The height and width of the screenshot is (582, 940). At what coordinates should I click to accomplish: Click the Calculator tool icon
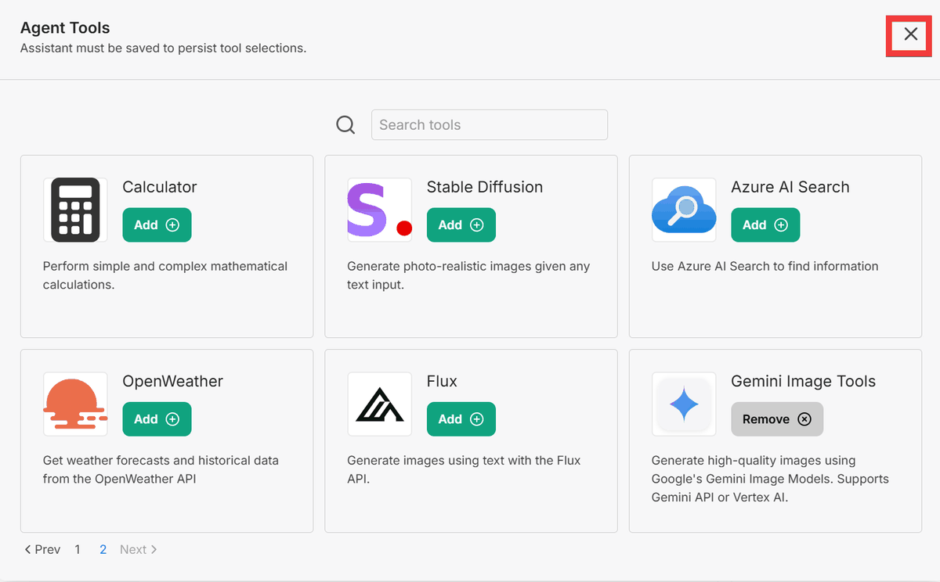click(75, 210)
